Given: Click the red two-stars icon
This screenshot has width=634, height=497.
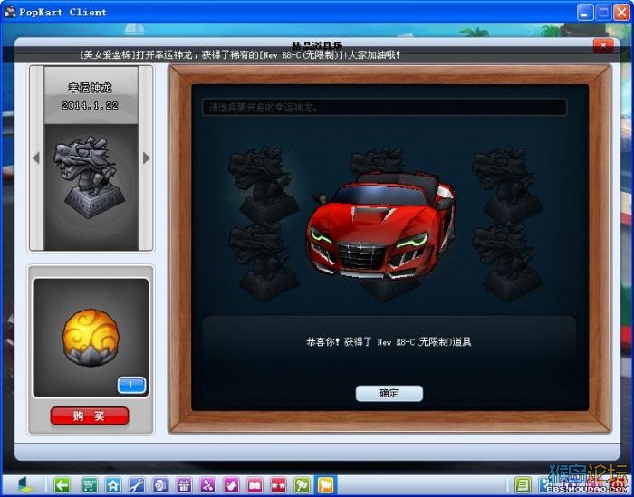Looking at the screenshot, I should click(278, 484).
